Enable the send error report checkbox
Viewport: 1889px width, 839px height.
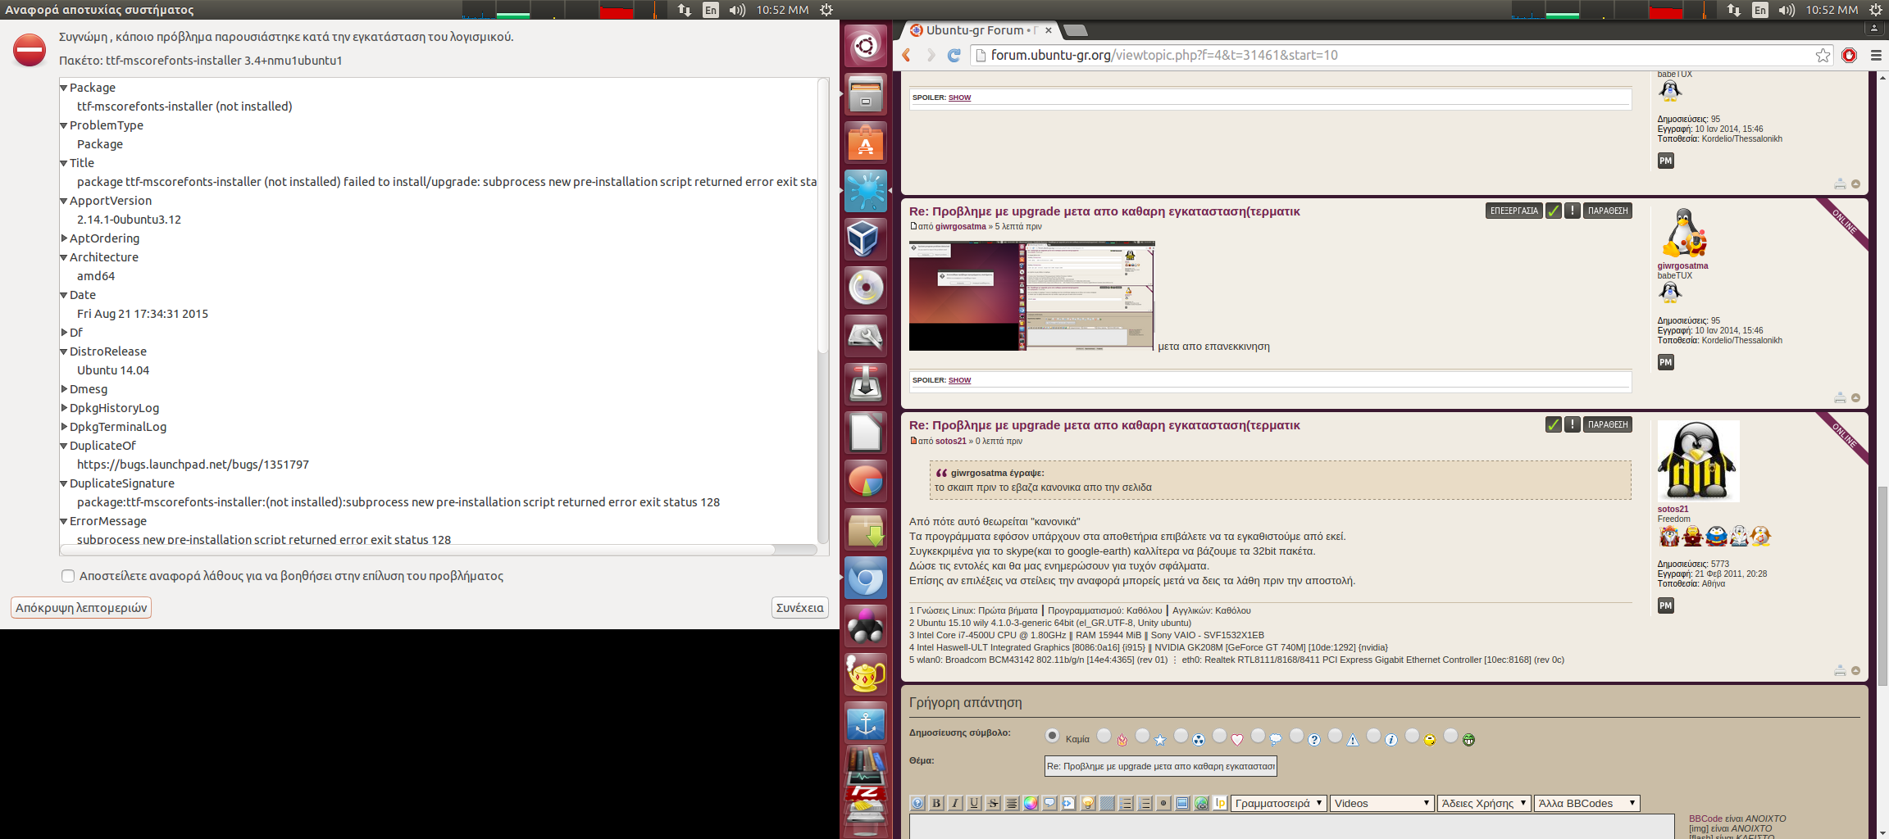[x=68, y=576]
